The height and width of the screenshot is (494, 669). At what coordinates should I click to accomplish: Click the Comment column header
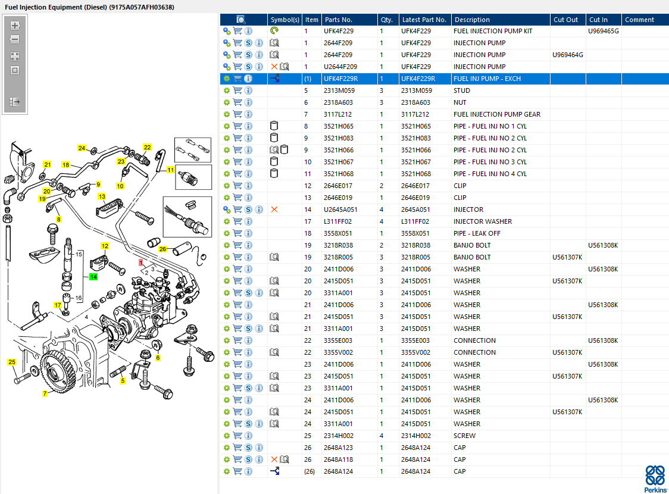[645, 20]
